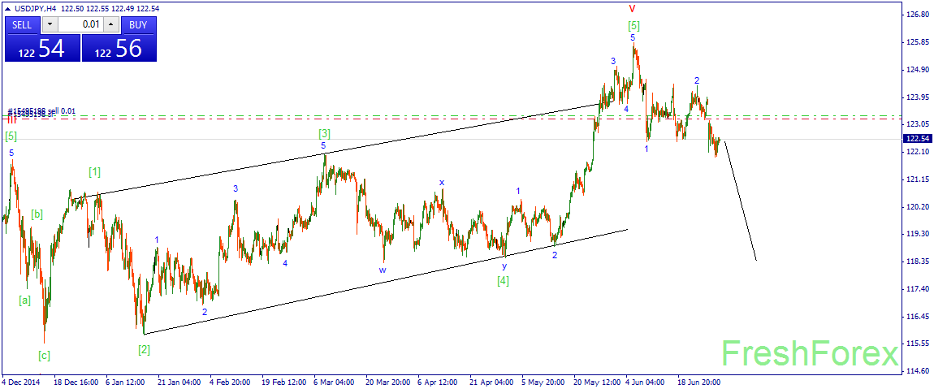Select the projected black downward forecast line

pos(741,201)
